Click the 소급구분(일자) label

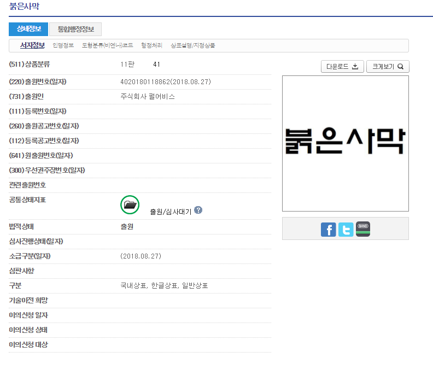30,256
